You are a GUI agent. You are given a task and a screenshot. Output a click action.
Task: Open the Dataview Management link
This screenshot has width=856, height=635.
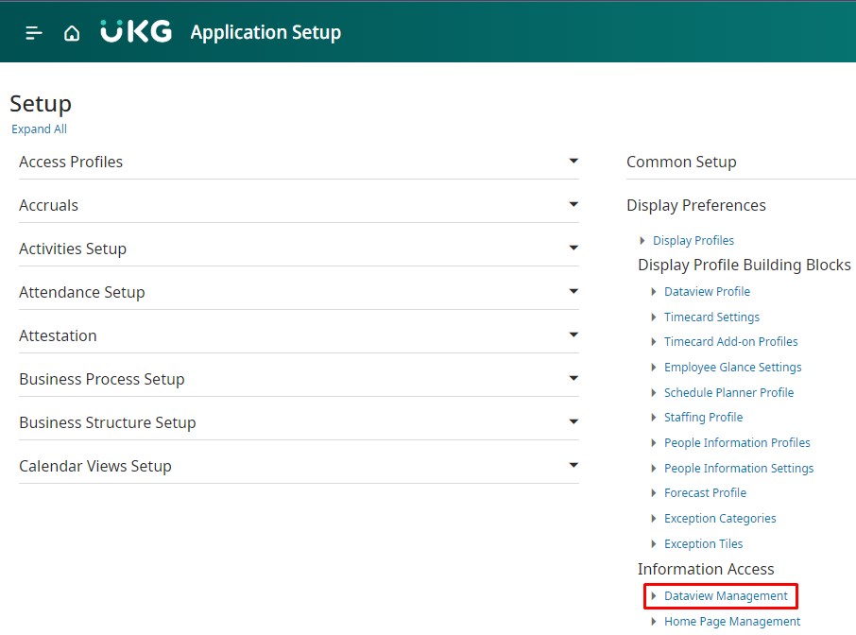726,596
